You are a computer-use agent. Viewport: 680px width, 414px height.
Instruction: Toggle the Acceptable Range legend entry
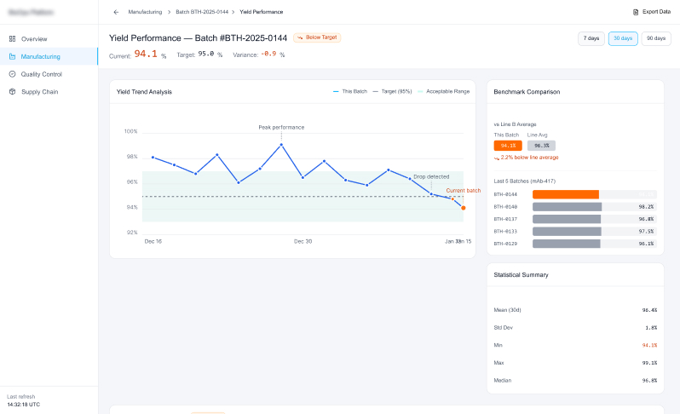[443, 91]
